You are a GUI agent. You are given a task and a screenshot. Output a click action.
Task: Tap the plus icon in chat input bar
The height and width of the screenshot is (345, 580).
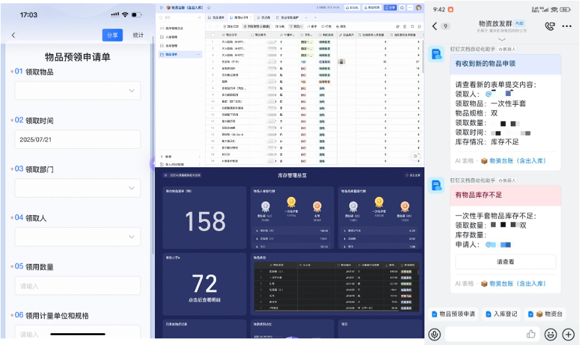tap(567, 334)
